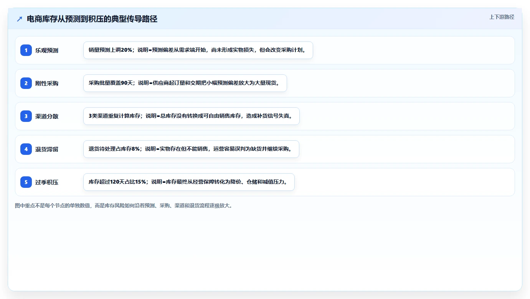Image resolution: width=530 pixels, height=299 pixels.
Task: Click the title 电商库存从预测到积压的典型传导路径
Action: (92, 19)
